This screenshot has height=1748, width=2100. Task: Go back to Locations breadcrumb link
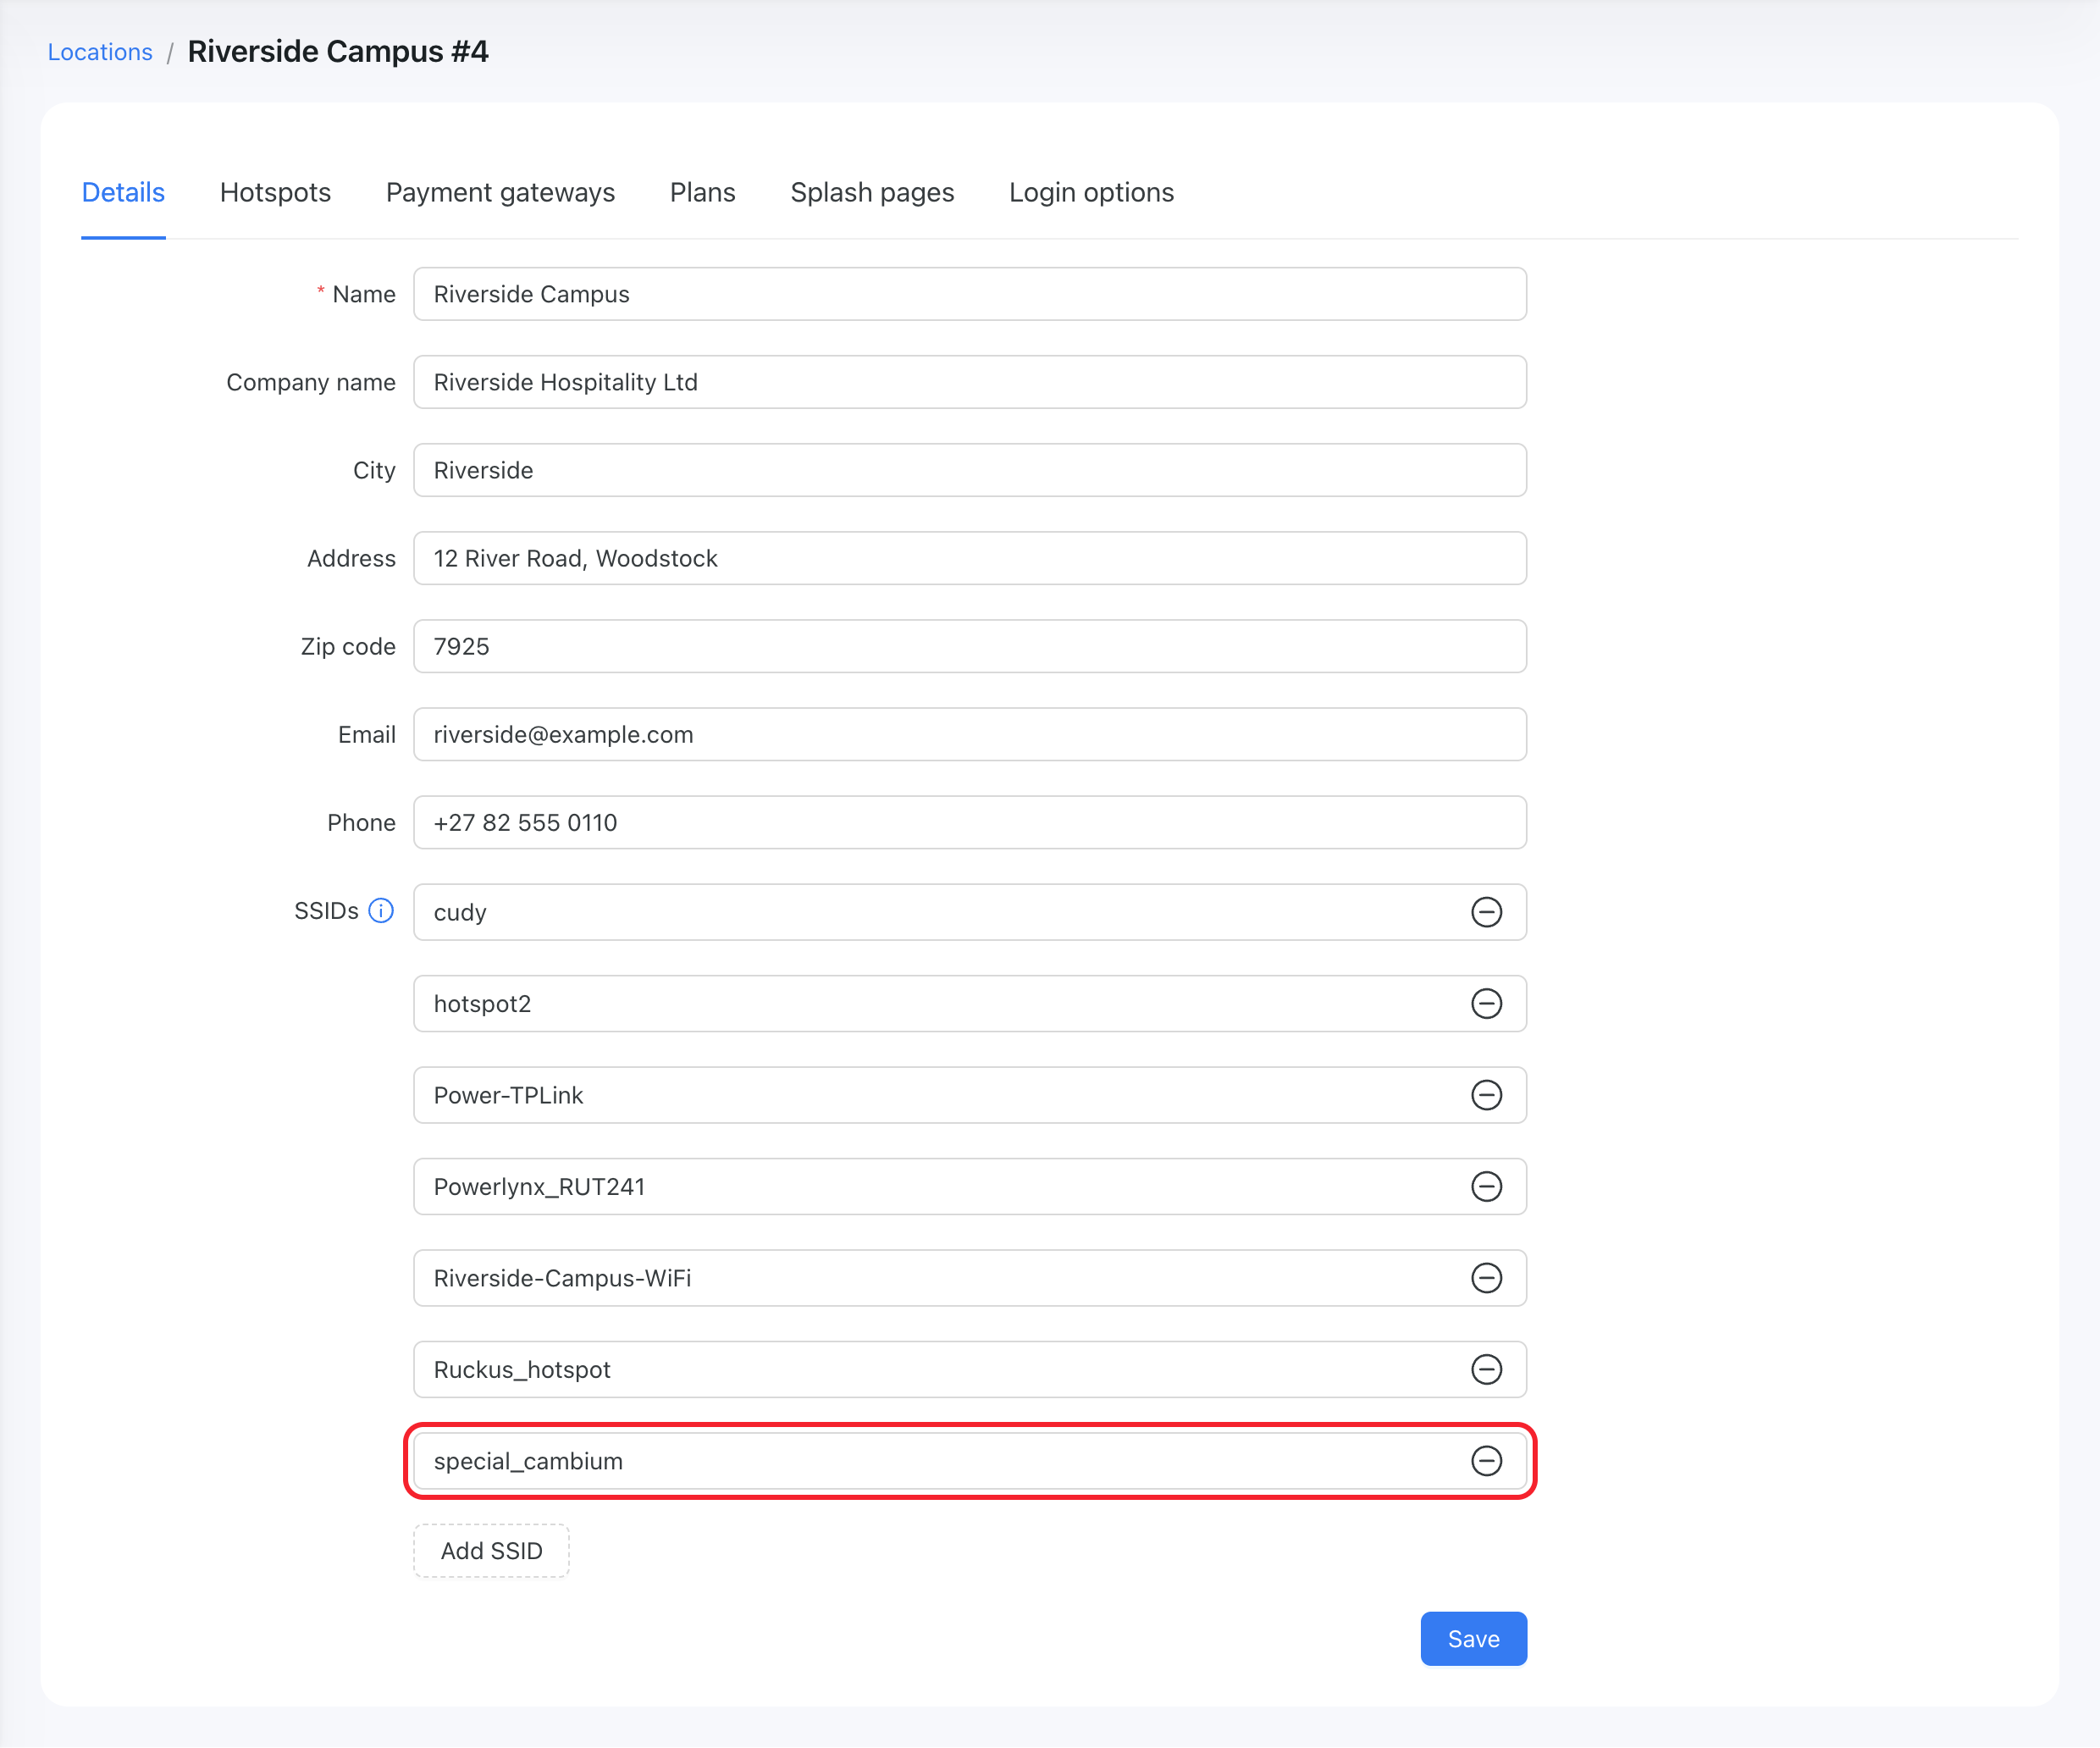[x=100, y=52]
